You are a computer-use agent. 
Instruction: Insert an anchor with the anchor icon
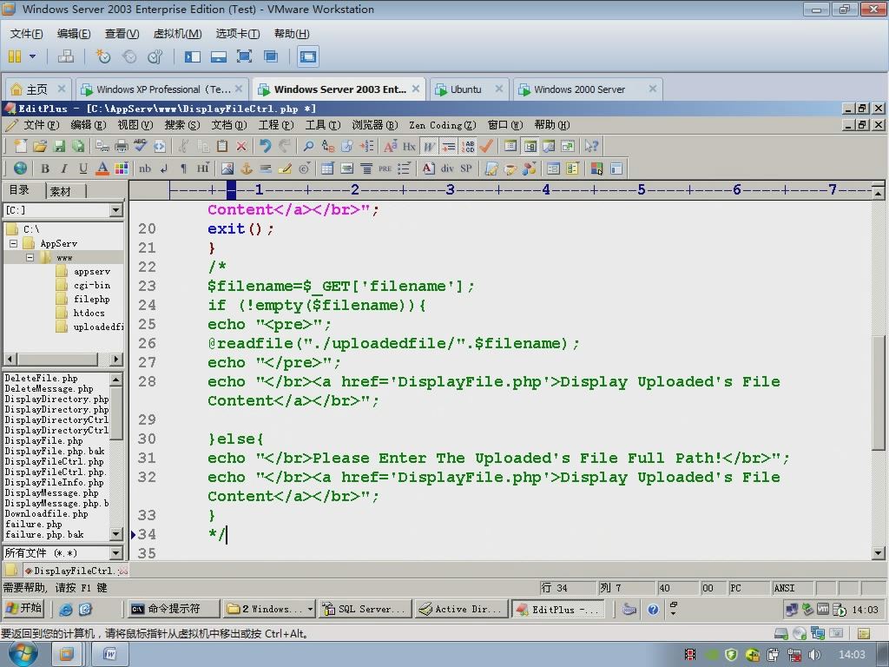coord(247,168)
